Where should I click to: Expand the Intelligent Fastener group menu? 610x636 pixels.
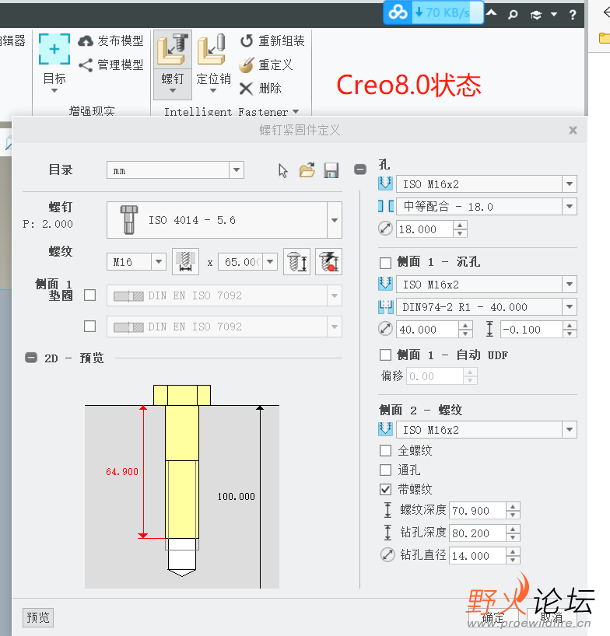click(x=296, y=111)
